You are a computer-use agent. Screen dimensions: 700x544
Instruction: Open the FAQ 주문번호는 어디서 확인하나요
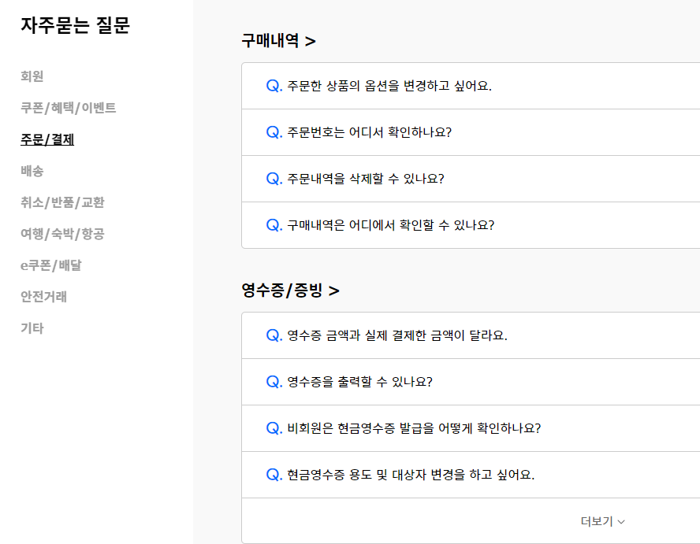click(374, 131)
